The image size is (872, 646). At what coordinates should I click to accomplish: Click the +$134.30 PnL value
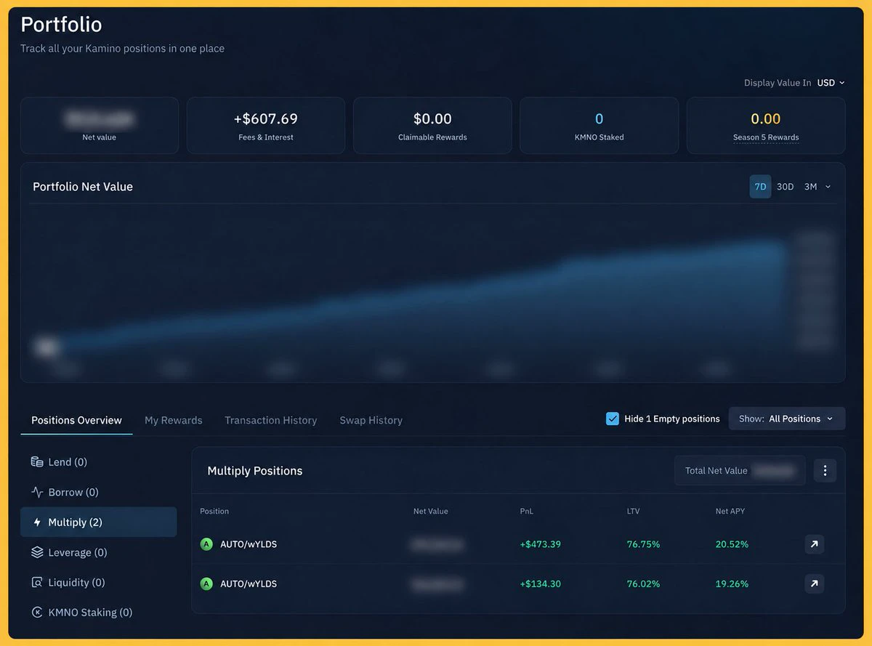[x=541, y=584]
